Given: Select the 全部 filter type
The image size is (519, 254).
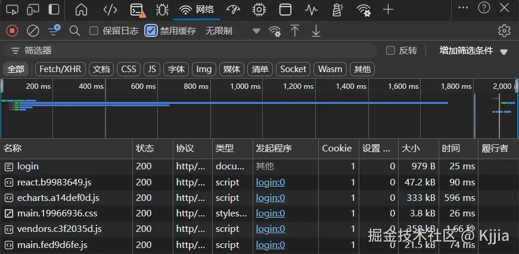Looking at the screenshot, I should click(x=16, y=69).
